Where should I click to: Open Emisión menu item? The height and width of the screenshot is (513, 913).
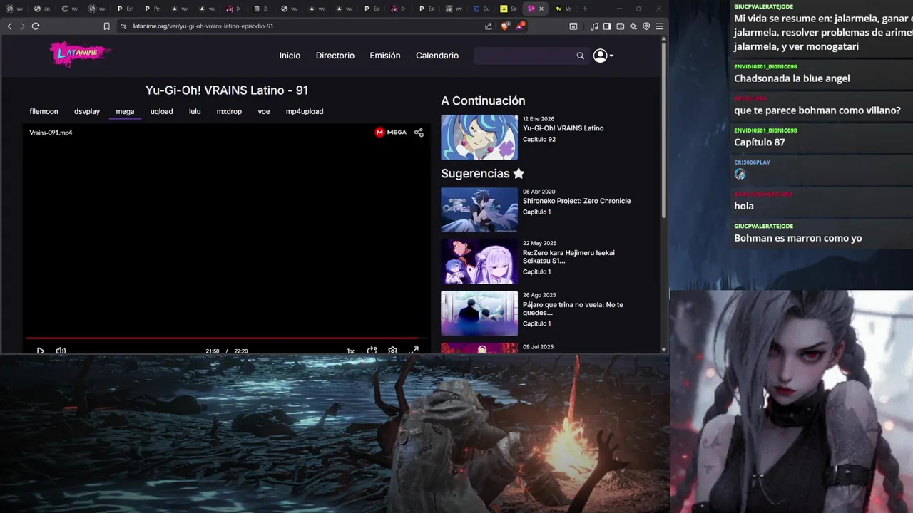384,56
